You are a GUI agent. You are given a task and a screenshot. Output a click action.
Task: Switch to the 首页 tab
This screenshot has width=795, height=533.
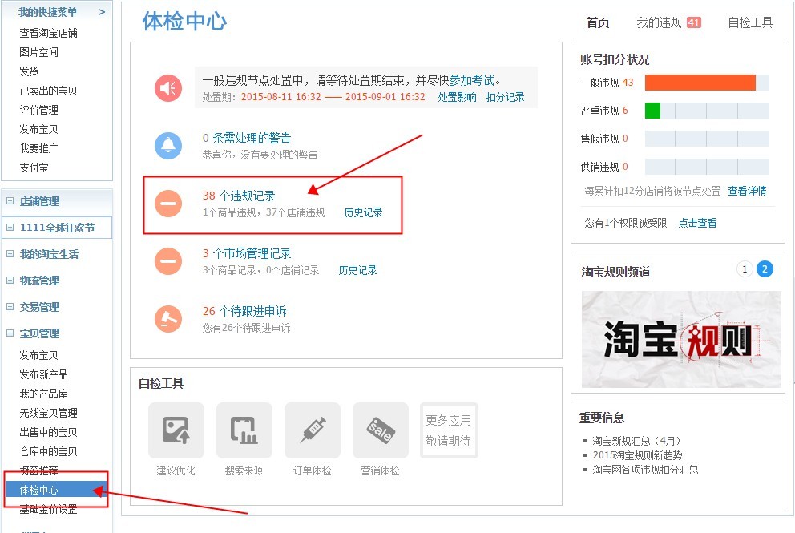coord(598,22)
